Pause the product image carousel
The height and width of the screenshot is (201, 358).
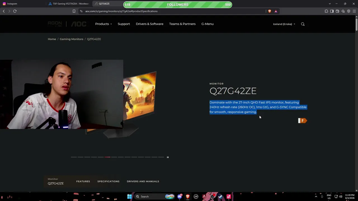point(168,157)
